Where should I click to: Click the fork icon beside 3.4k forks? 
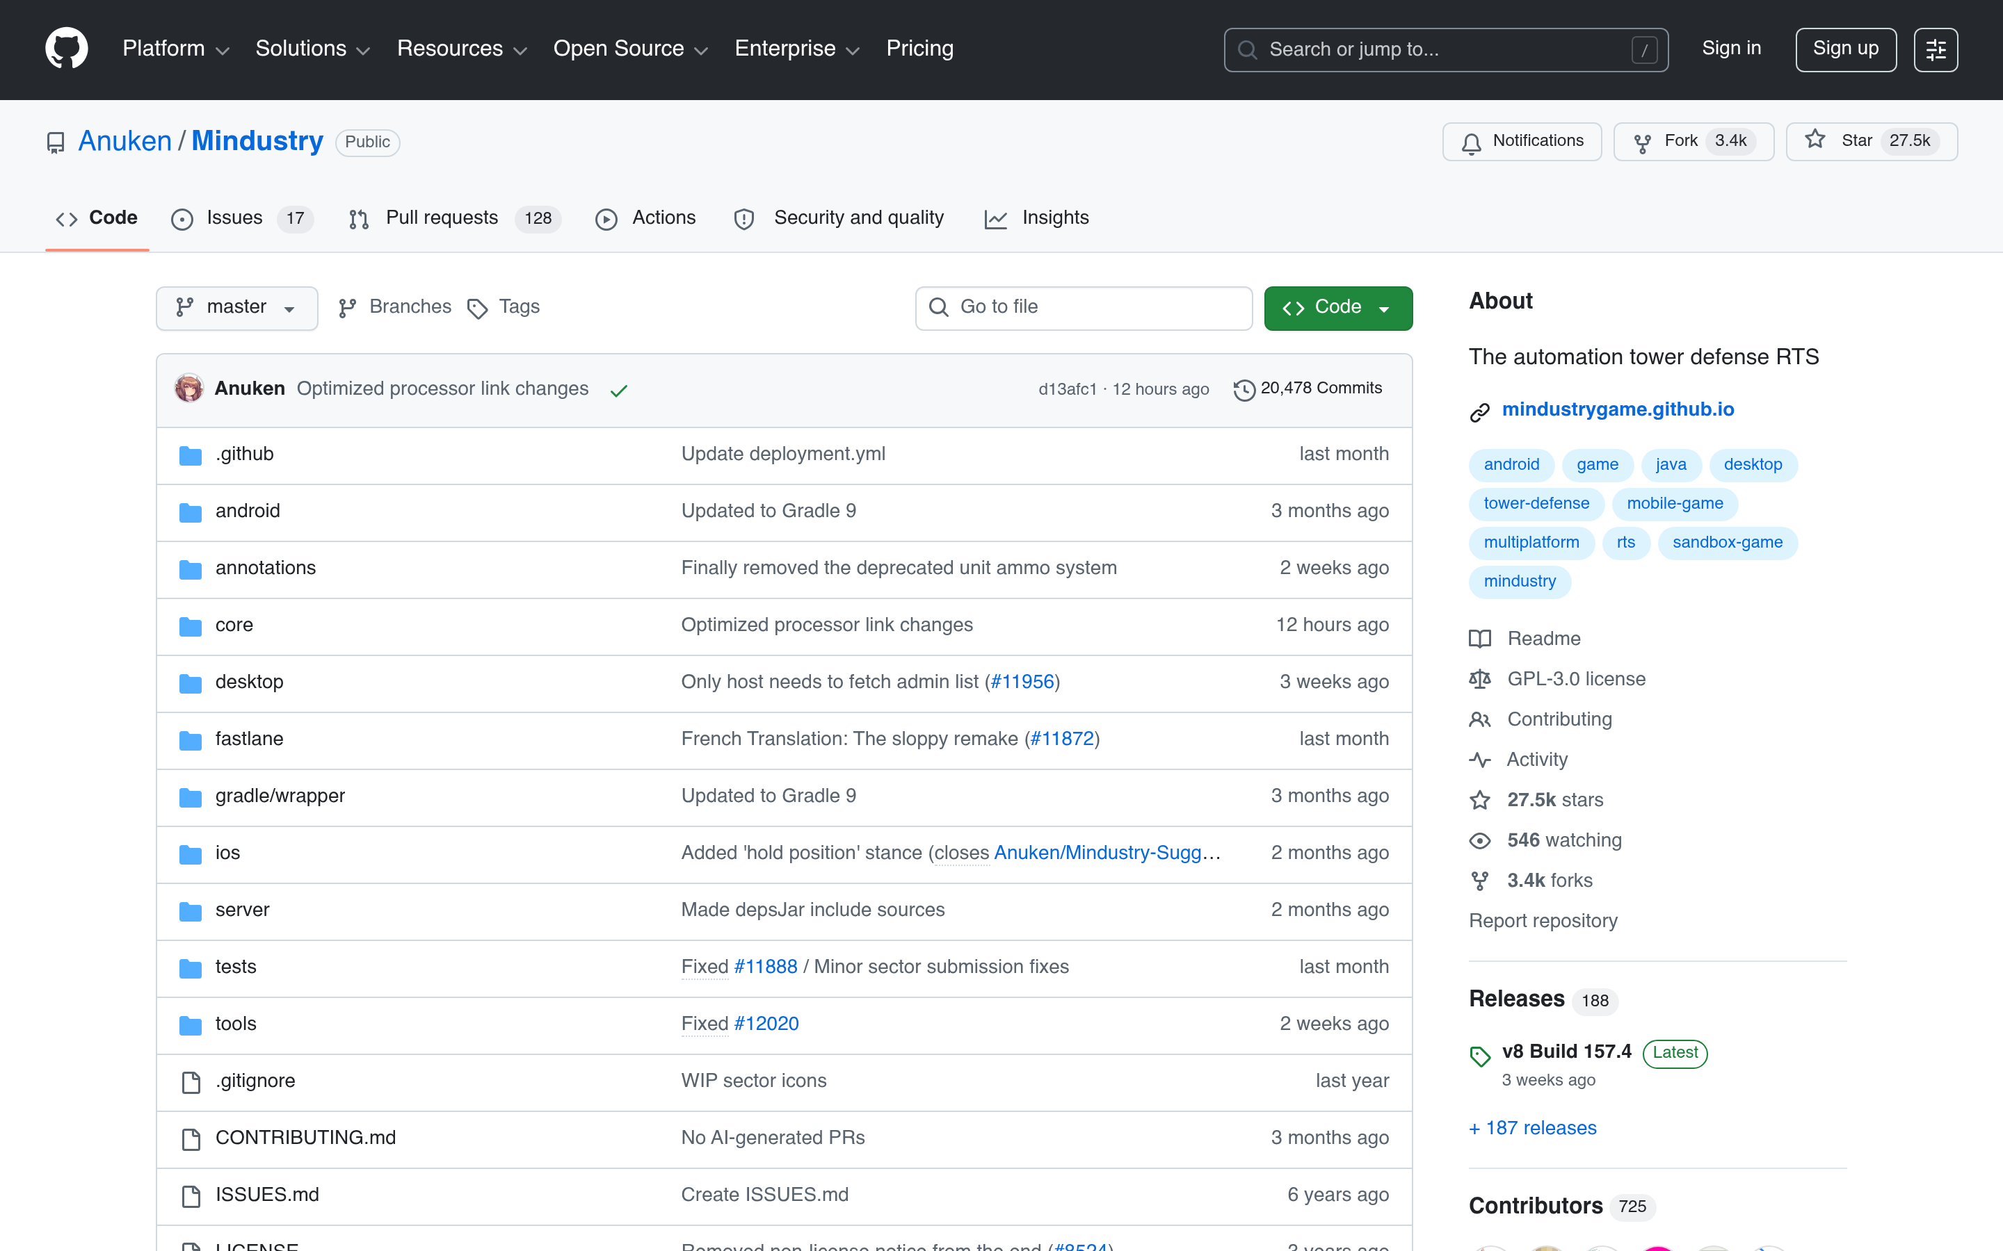point(1480,881)
